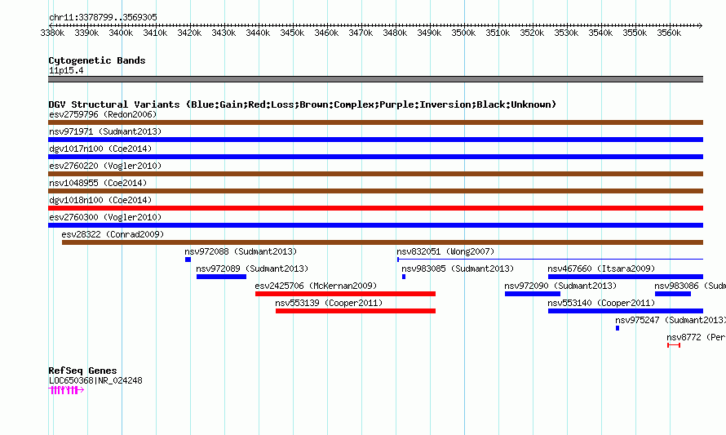Click the ruler's left arrowhead
The width and height of the screenshot is (726, 435).
51,25
